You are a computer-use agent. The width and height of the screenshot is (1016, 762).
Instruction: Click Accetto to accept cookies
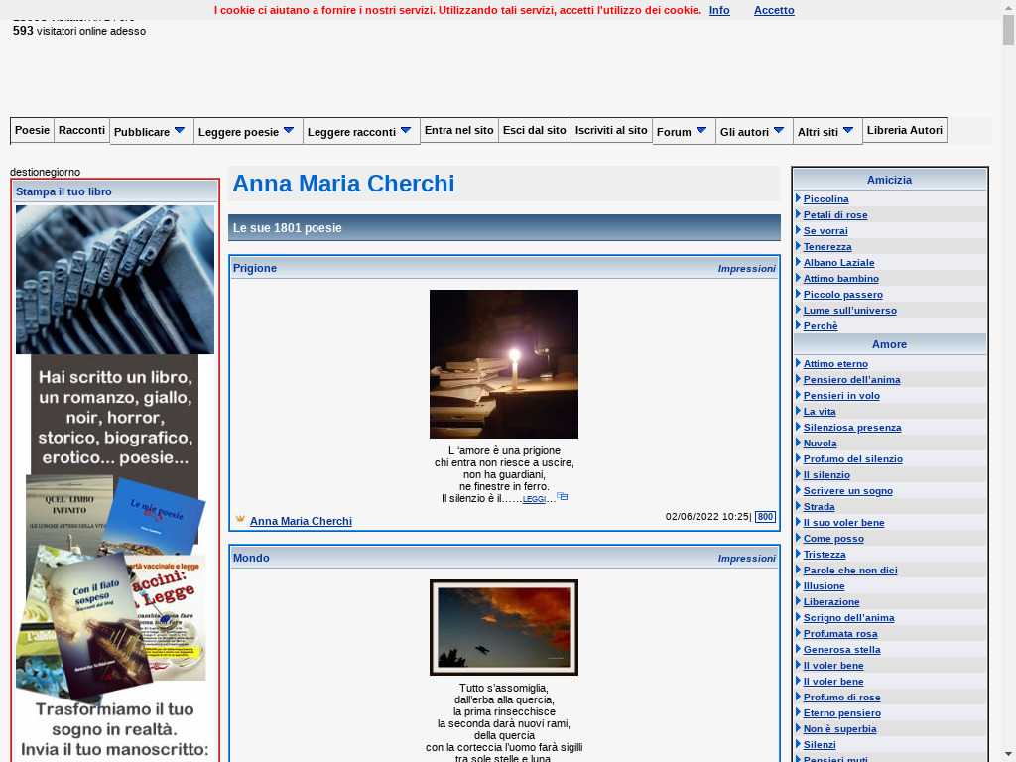774,10
